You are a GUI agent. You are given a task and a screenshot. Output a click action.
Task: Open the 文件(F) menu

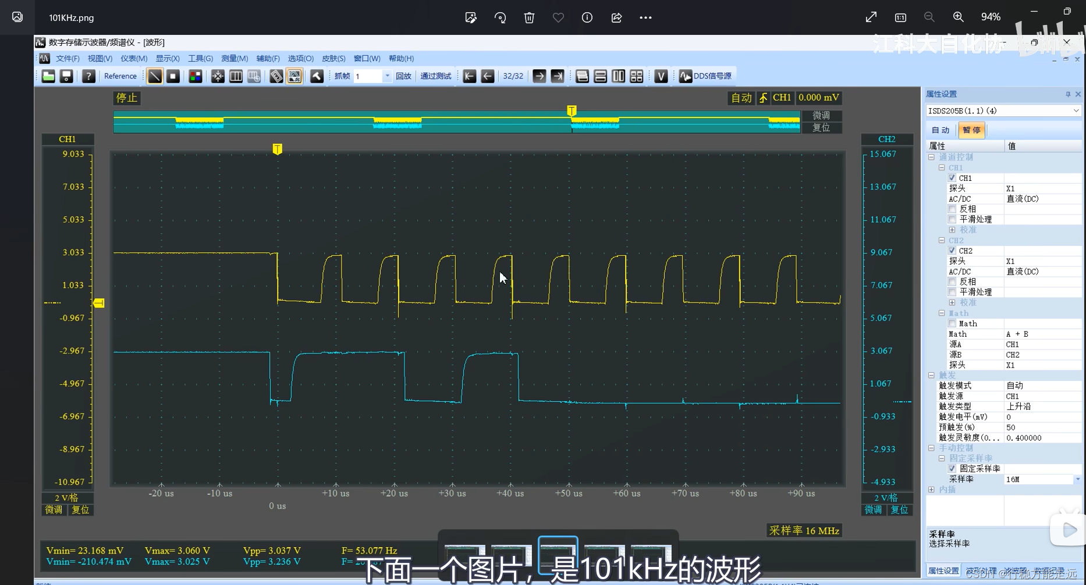tap(68, 59)
